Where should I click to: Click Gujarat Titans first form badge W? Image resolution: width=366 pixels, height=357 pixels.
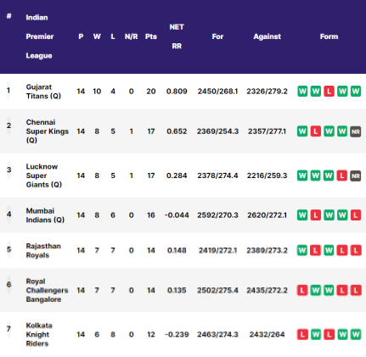[x=302, y=92]
